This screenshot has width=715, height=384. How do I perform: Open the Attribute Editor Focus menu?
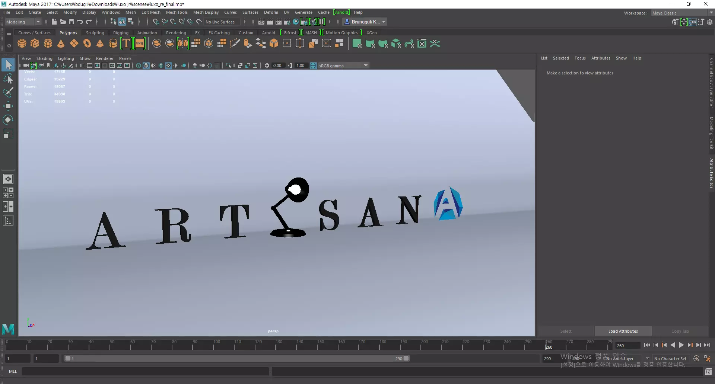pos(580,58)
